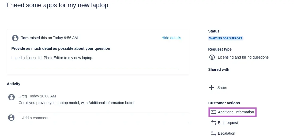Collapse request with Hide details link
Screen dimensions: 294x140
[171, 38]
